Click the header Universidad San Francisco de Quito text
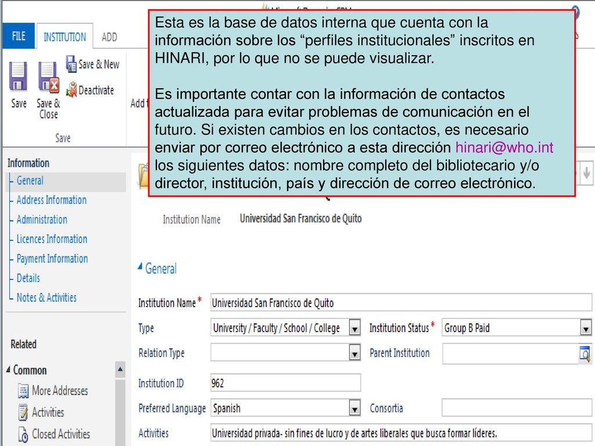Screen dimensions: 595x446 click(300, 218)
